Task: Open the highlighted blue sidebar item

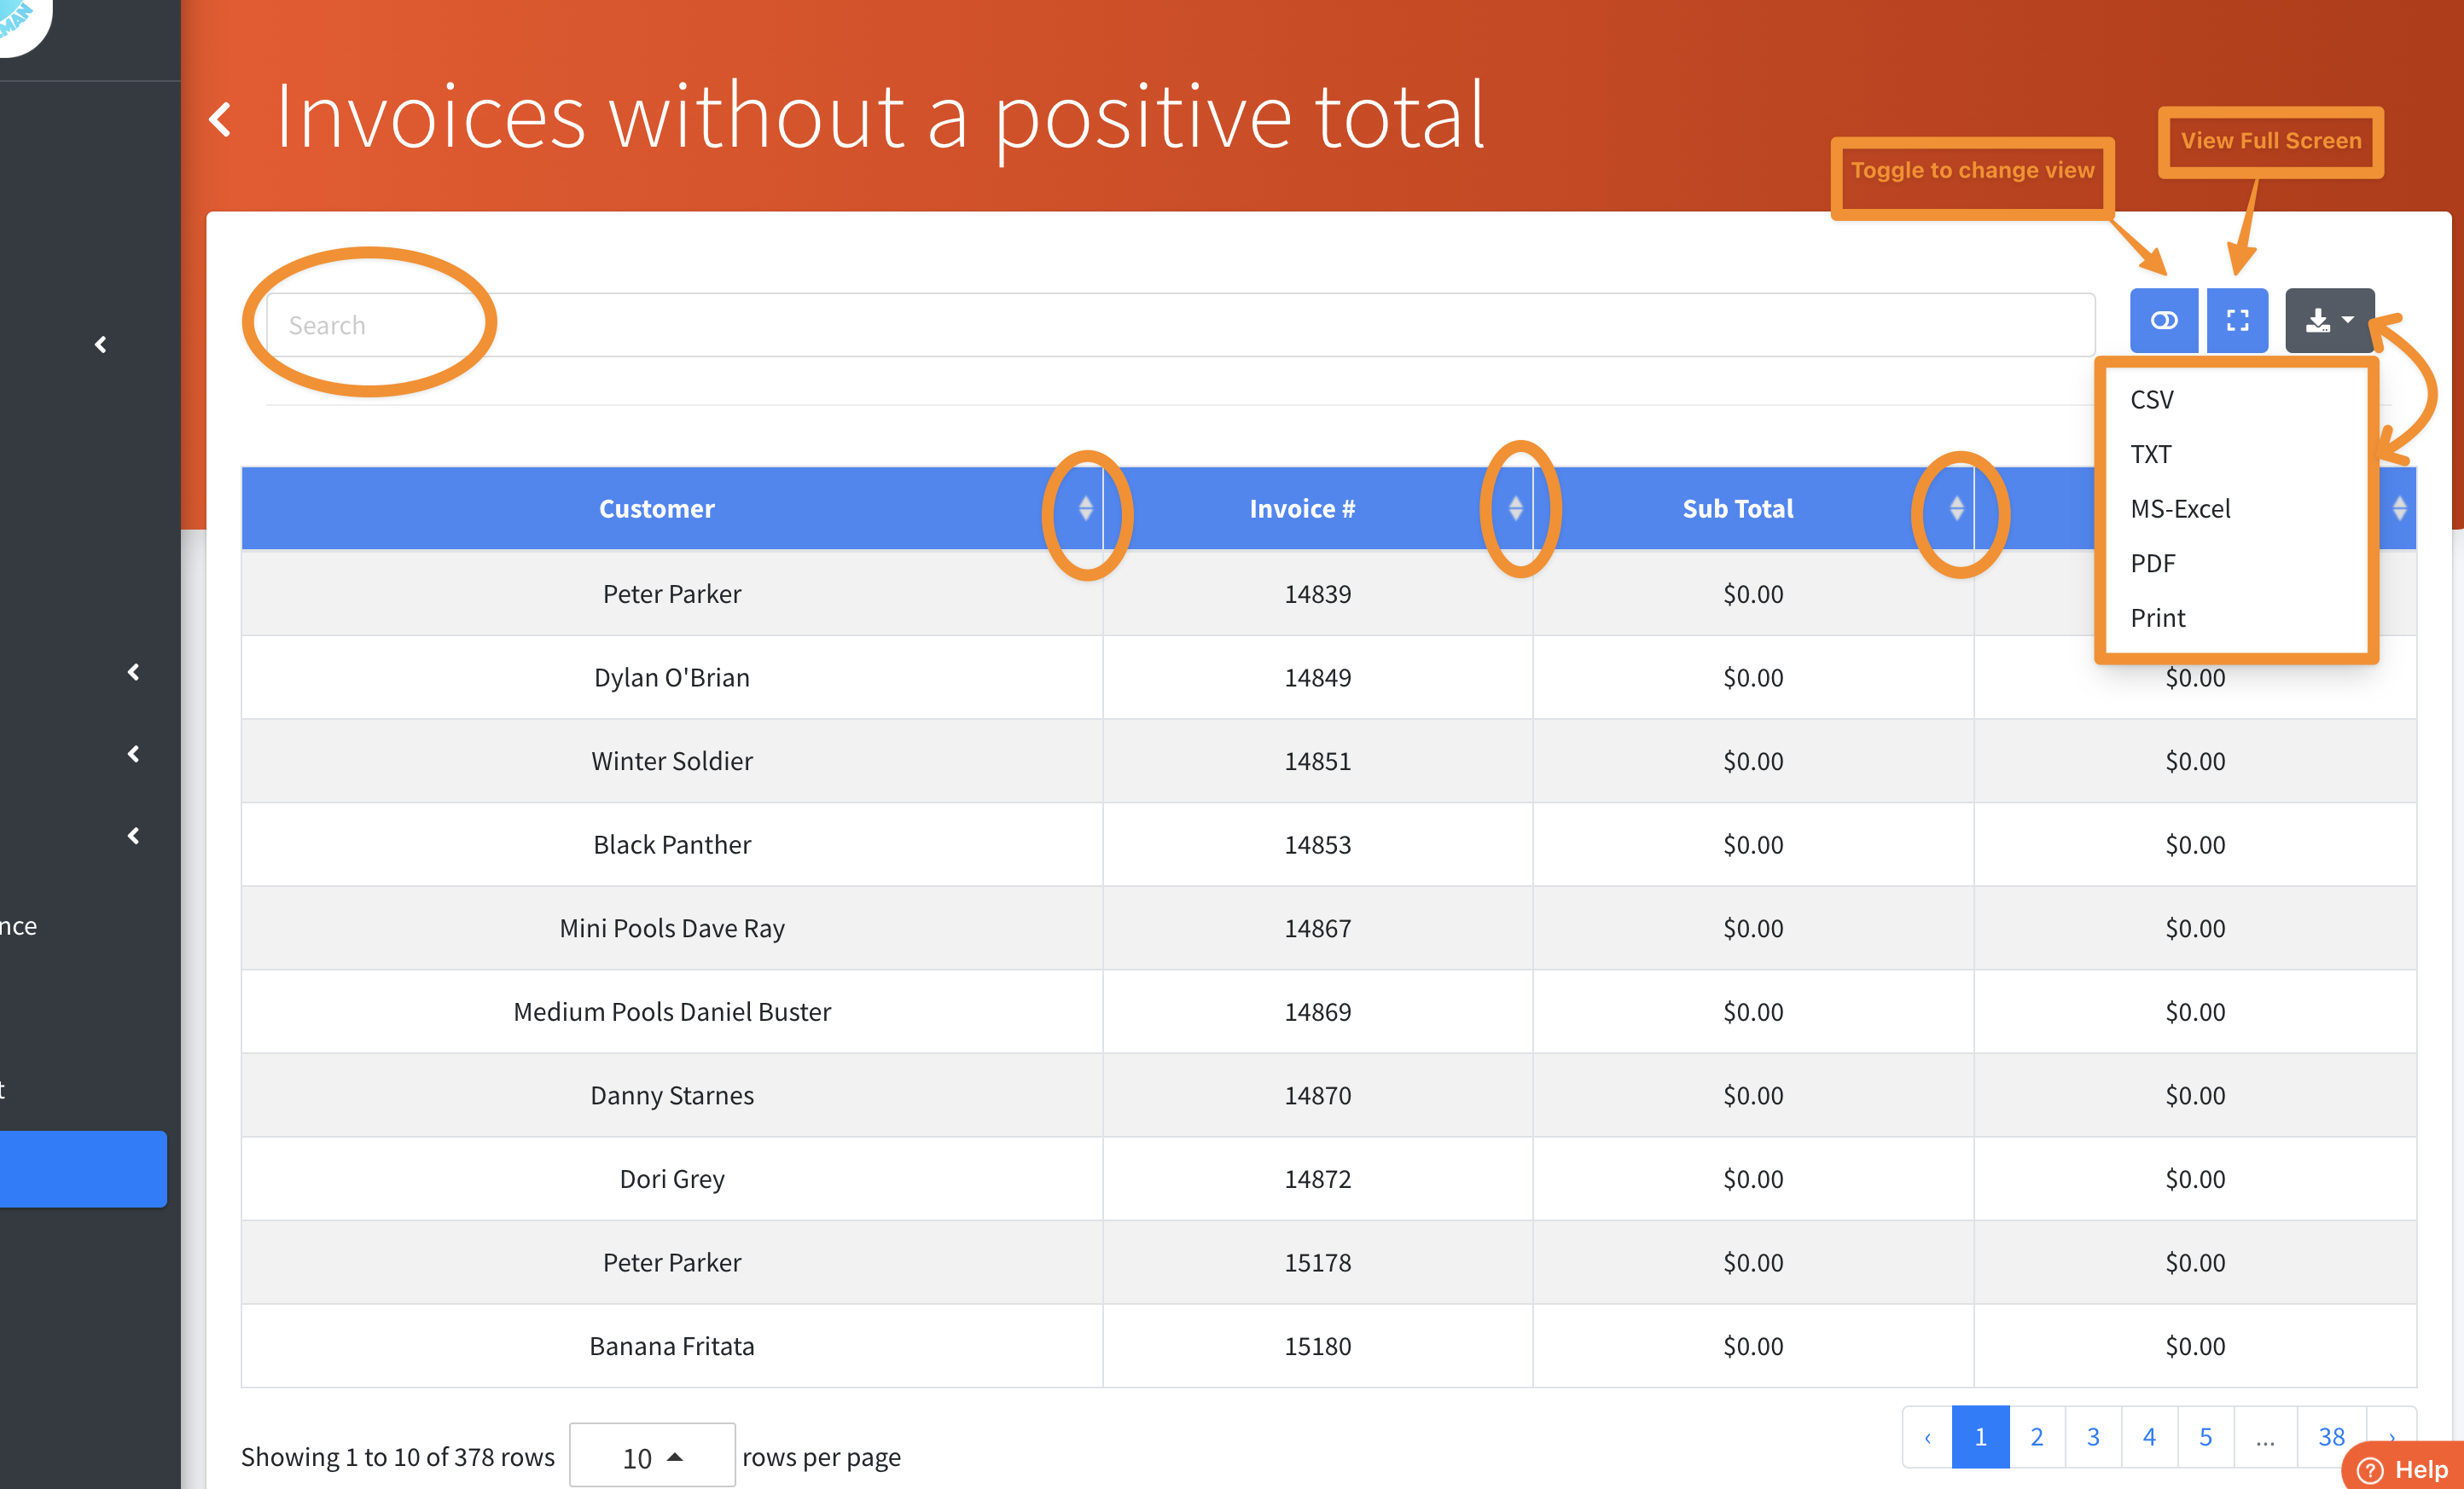Action: click(x=83, y=1168)
